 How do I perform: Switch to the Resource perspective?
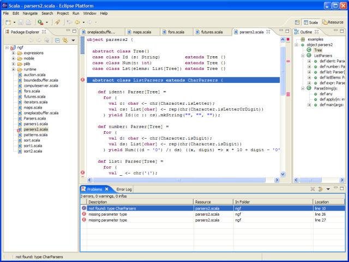333,22
